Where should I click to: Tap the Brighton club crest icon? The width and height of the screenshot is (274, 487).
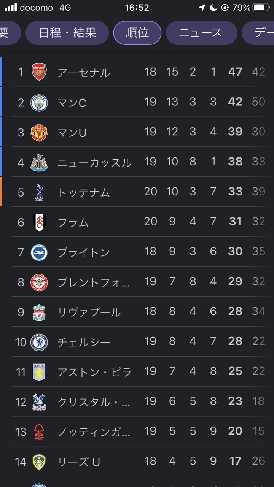tap(39, 252)
